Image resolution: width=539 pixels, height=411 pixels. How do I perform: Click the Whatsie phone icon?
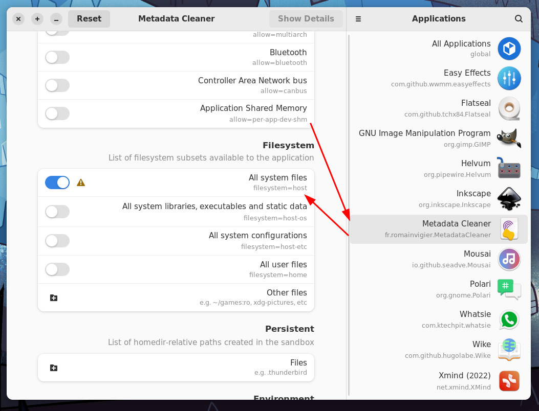tap(509, 319)
